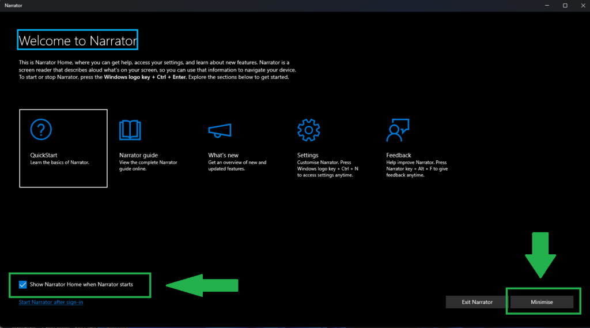
Task: Click 'Get an overview of new and updated features.'
Action: pos(237,165)
